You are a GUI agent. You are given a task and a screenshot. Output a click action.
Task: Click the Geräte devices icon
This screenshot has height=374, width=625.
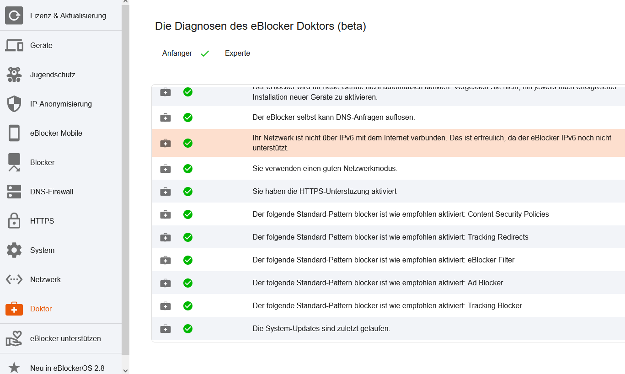point(14,45)
